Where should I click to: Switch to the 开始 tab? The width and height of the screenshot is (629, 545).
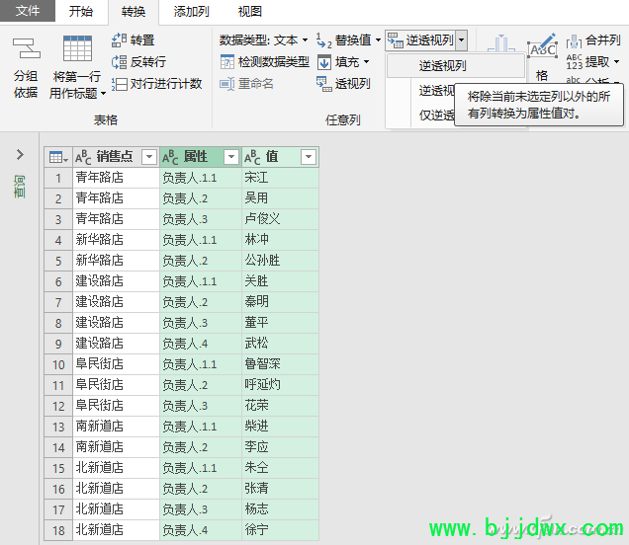pos(81,11)
